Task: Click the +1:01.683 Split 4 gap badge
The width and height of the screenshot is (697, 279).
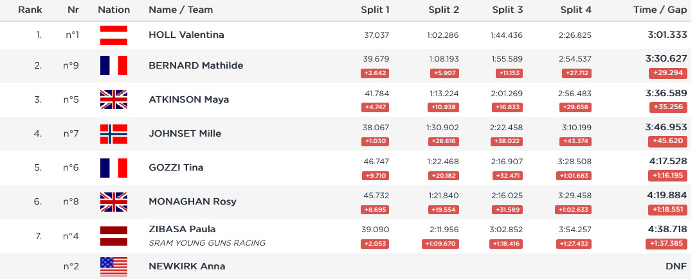Action: 574,176
